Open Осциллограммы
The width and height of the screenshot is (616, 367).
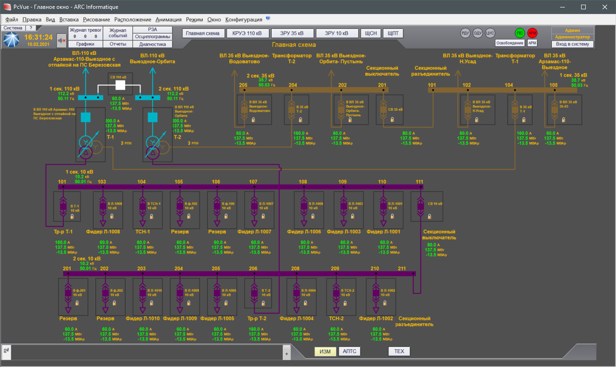153,37
